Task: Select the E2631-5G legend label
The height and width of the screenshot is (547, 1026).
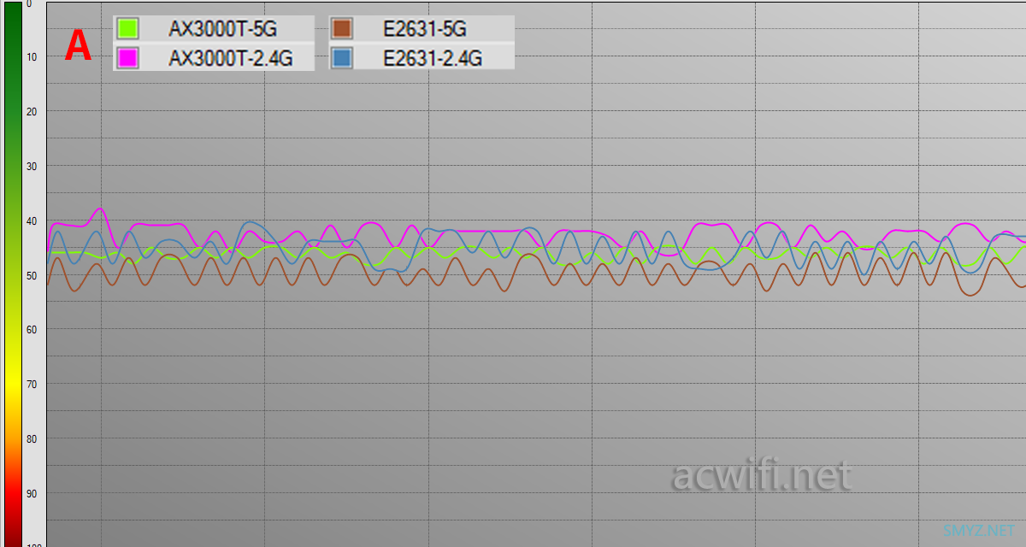Action: click(425, 28)
